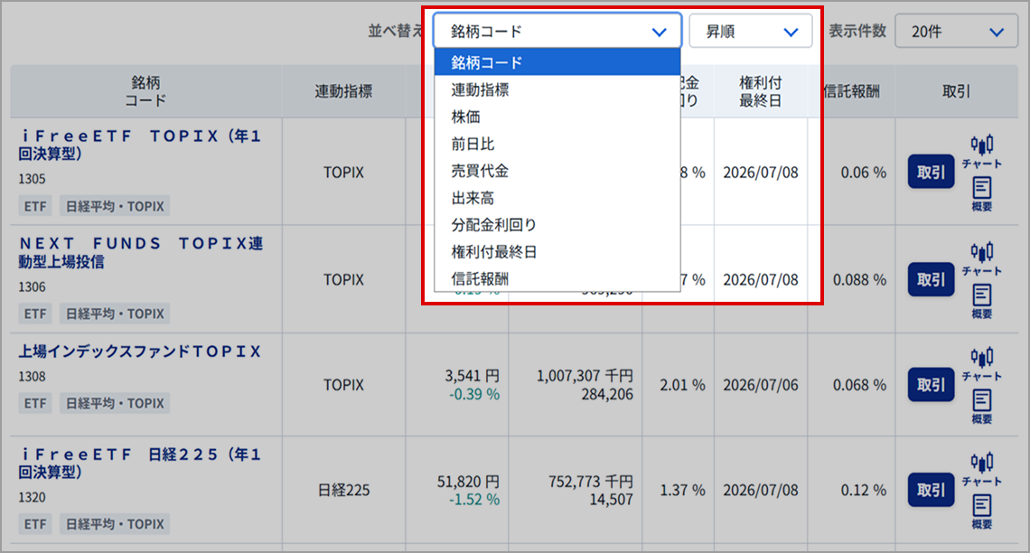Collapse the 銘柄コード sort field dropdown
This screenshot has width=1030, height=553.
[x=557, y=31]
